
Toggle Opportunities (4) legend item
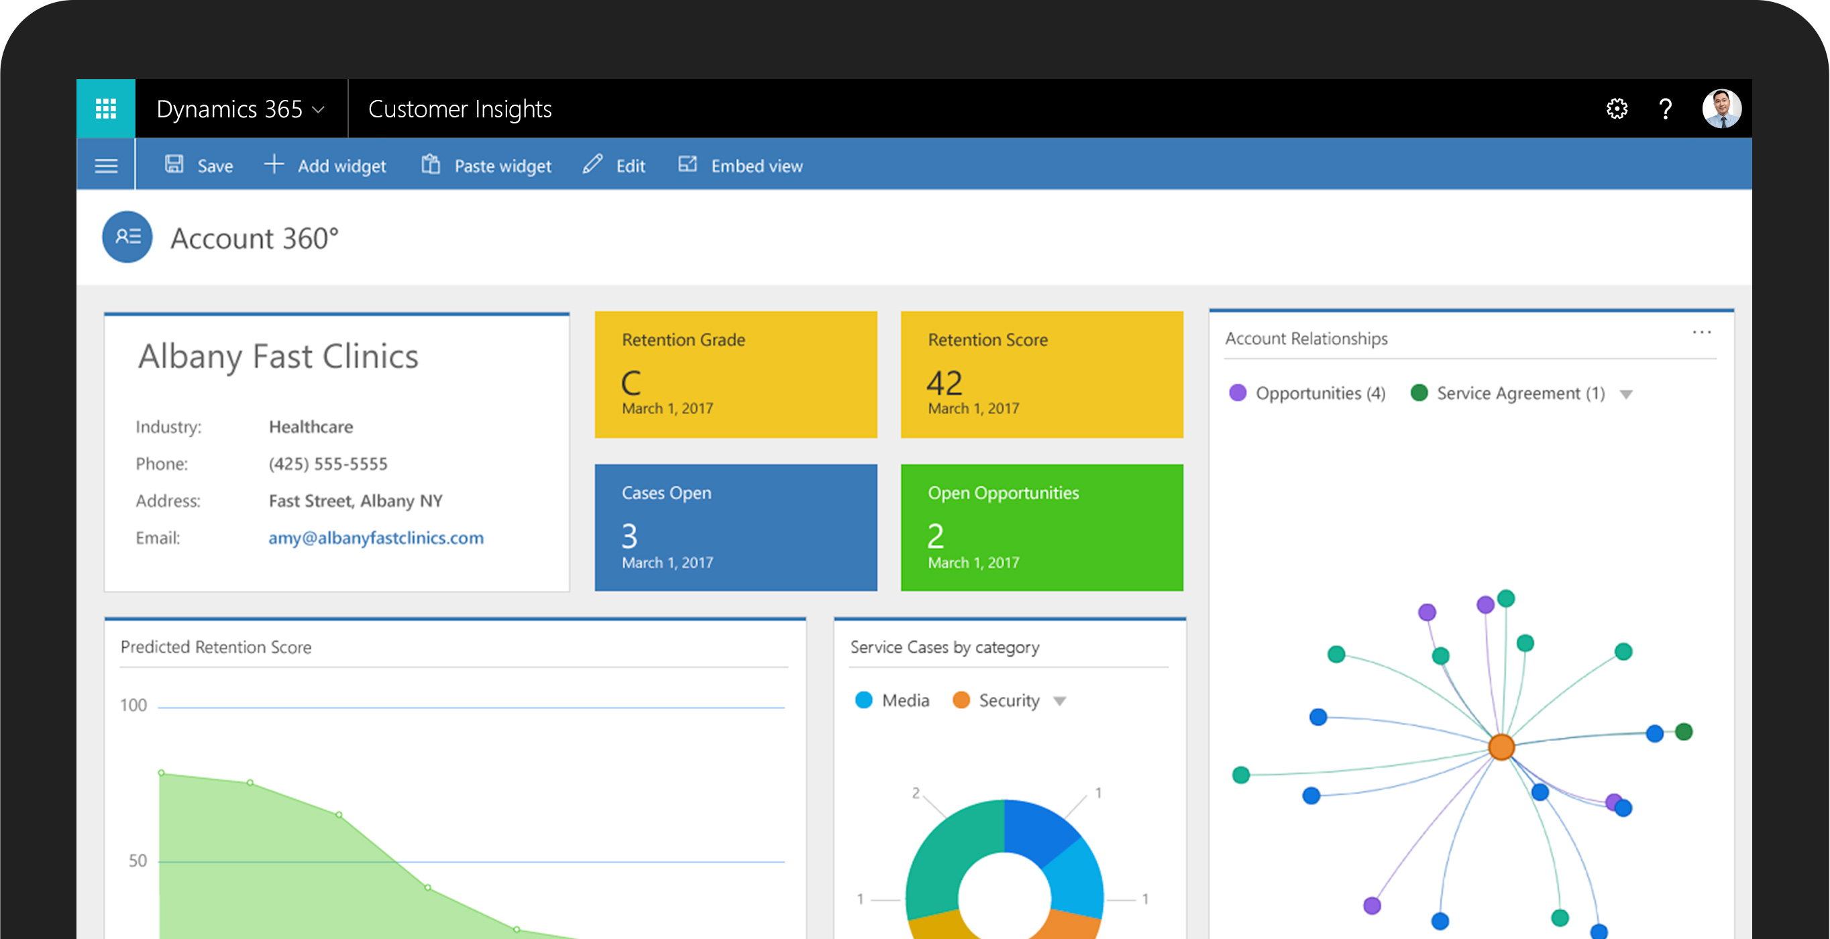tap(1307, 393)
